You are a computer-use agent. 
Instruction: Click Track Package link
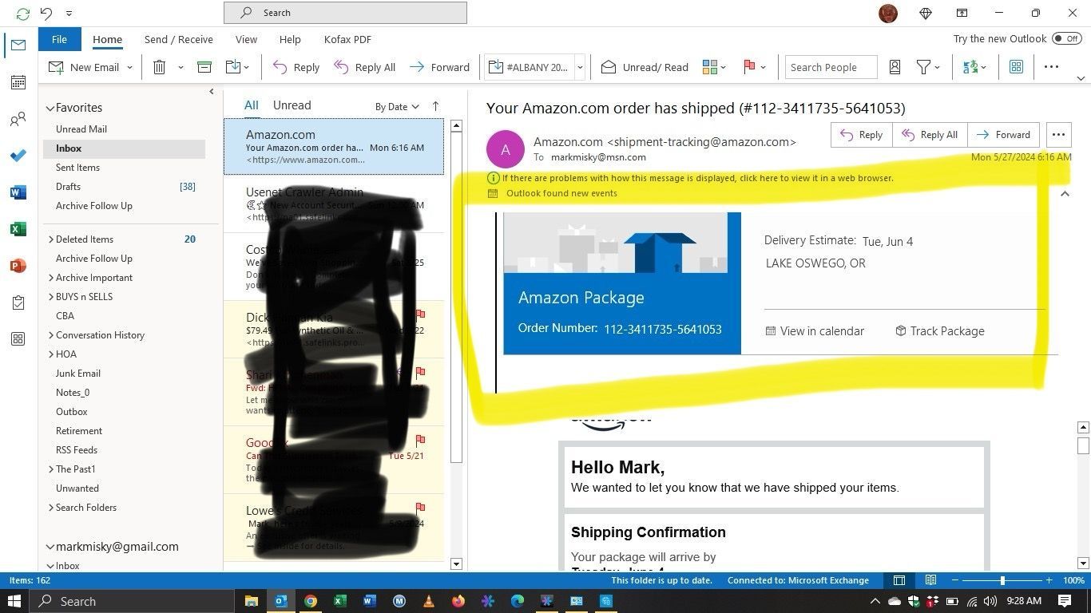pos(939,331)
